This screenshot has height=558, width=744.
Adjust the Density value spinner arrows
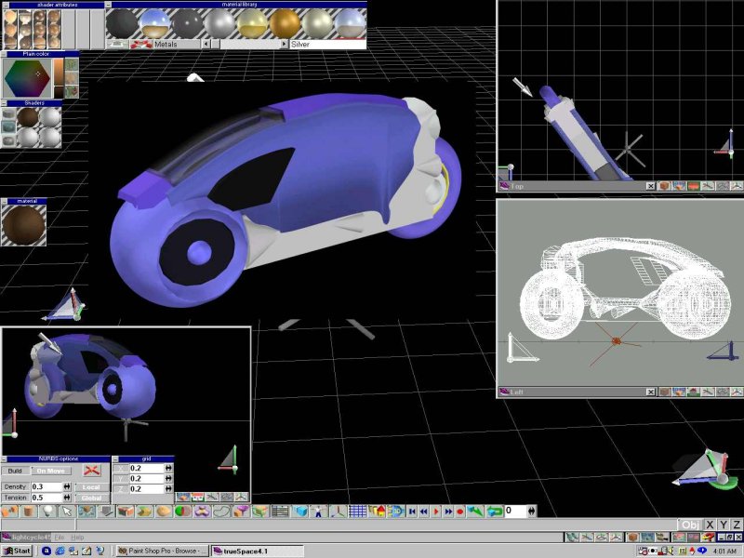click(x=67, y=486)
